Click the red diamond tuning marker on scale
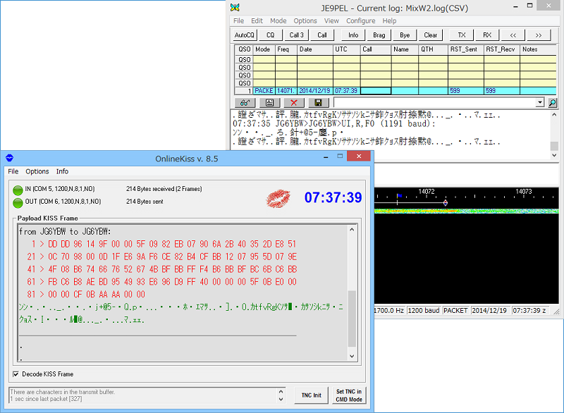Viewport: 564px width, 413px height. 446,203
